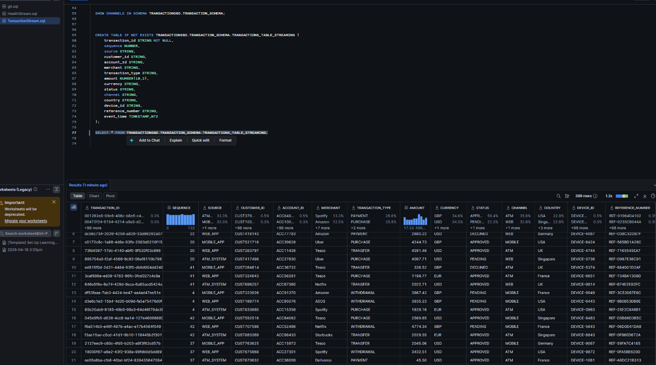Expand +98 more under TRANSACTION_ID
The height and width of the screenshot is (365, 656).
[93, 228]
